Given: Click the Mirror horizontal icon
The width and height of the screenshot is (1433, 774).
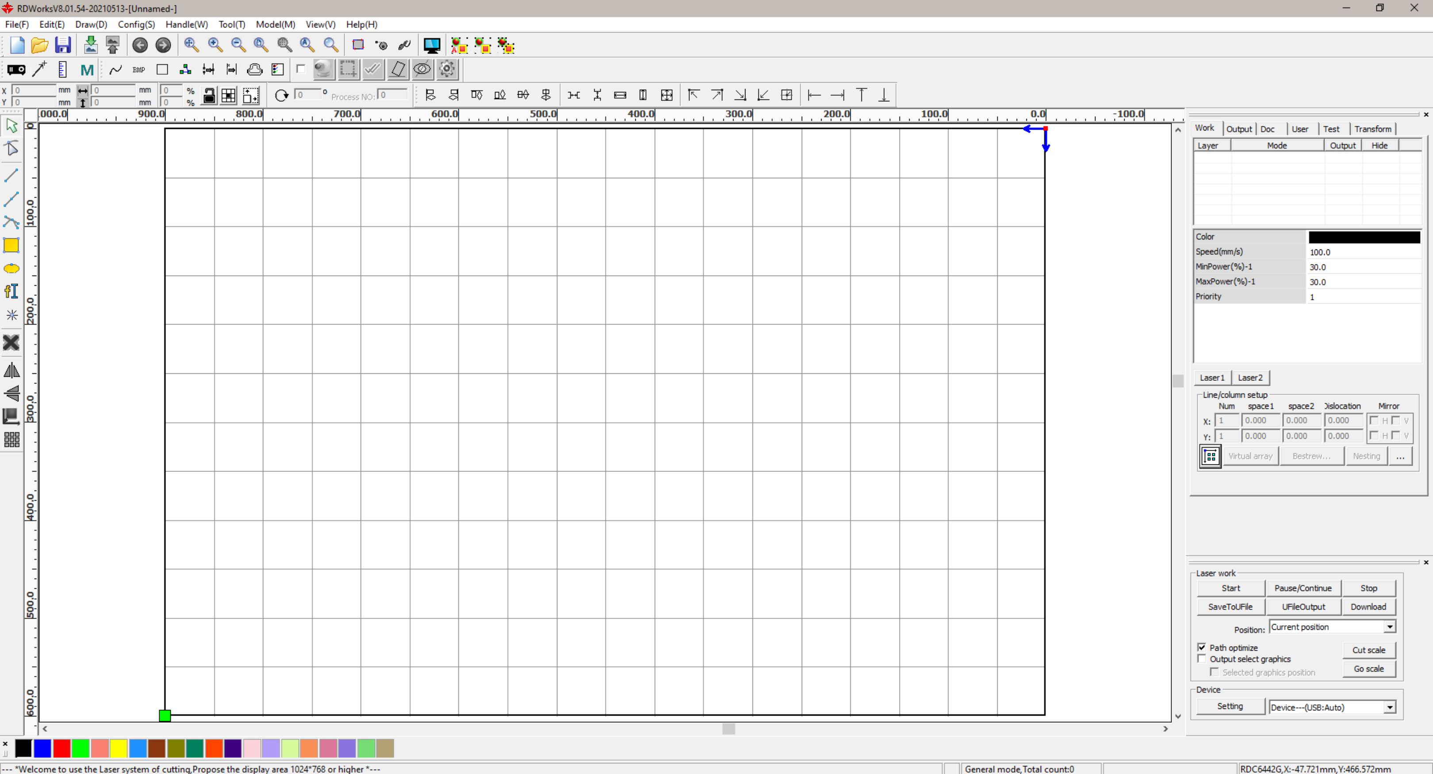Looking at the screenshot, I should [x=11, y=370].
